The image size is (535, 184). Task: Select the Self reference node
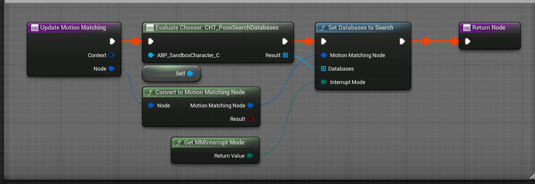171,73
